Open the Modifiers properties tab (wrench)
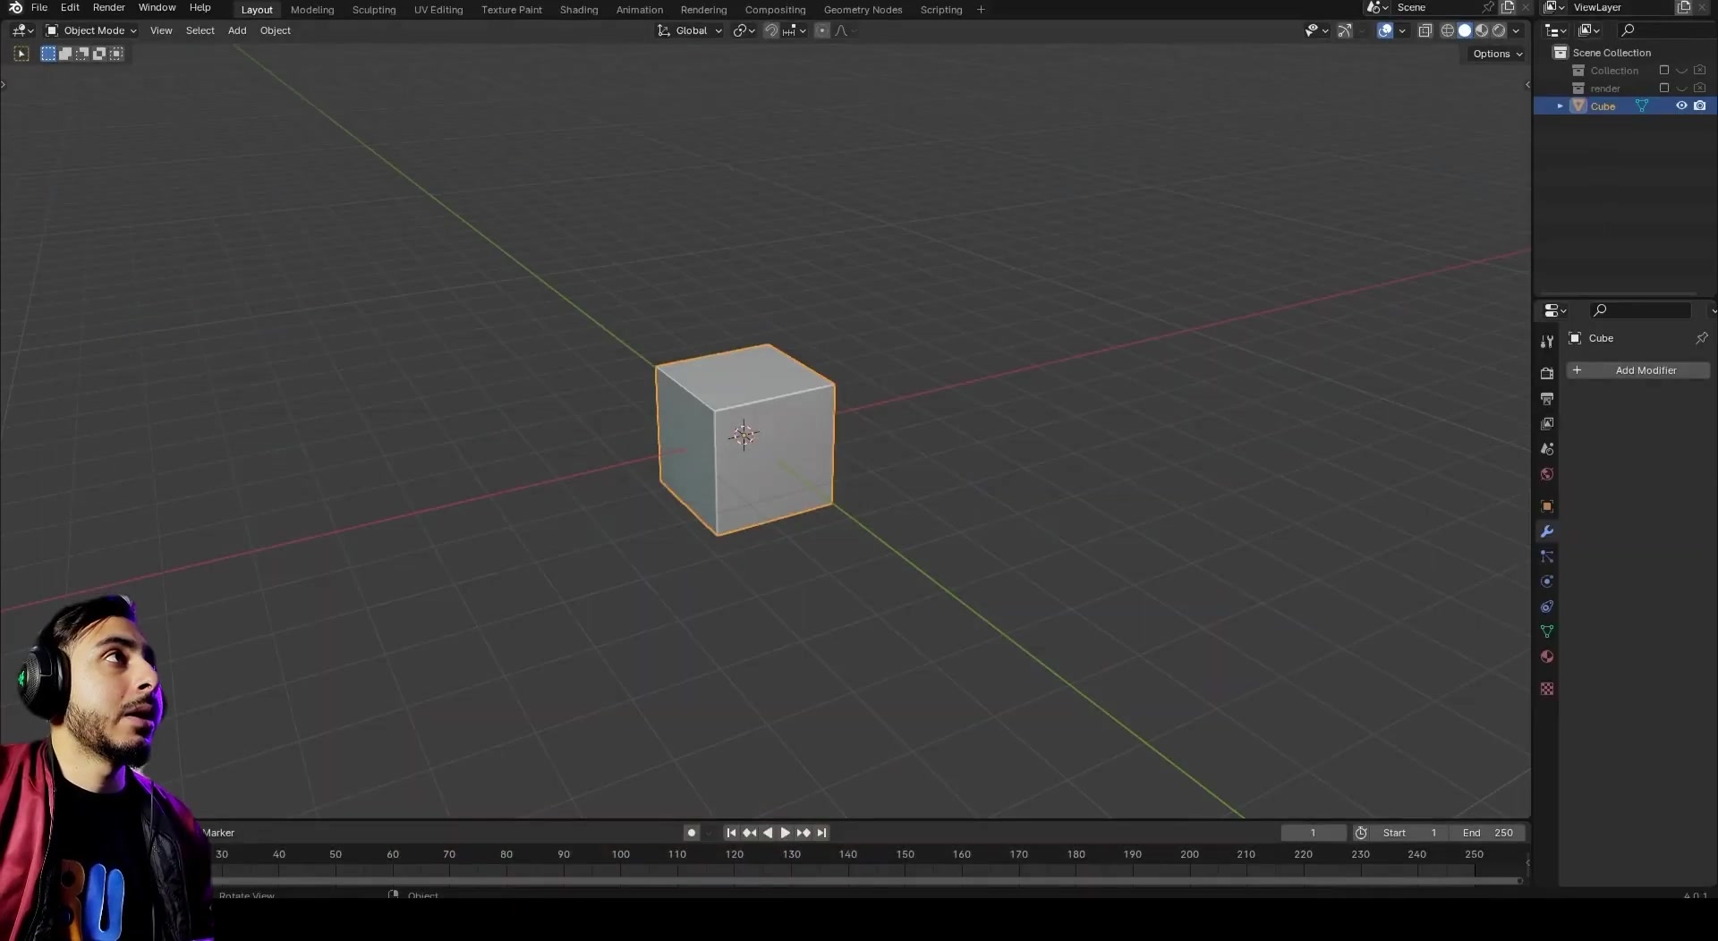 point(1547,531)
